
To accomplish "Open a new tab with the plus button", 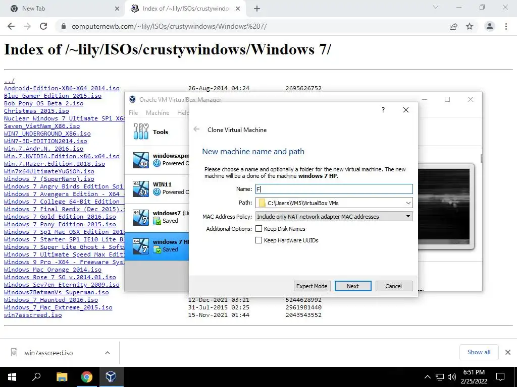I will click(257, 9).
